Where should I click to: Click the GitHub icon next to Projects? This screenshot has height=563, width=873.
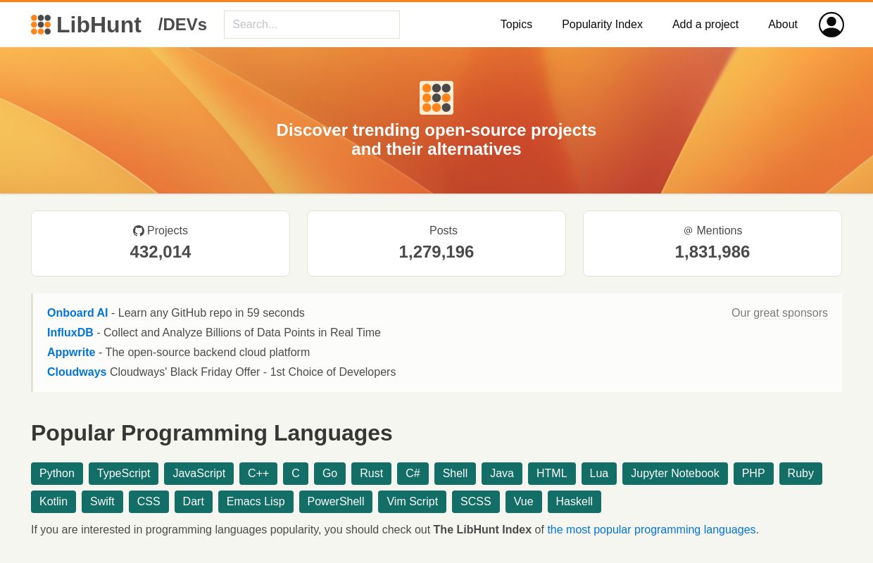[x=139, y=231]
